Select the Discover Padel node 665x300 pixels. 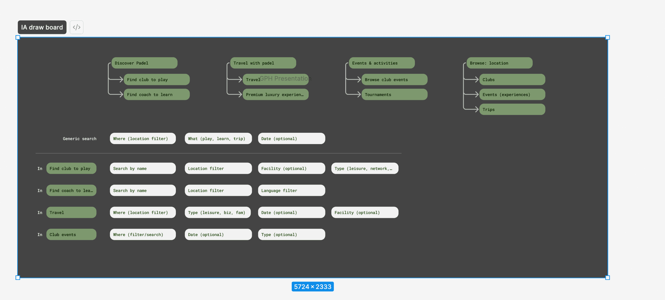click(x=144, y=63)
